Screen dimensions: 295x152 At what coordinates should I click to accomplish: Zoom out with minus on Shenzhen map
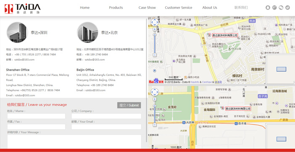click(155, 55)
